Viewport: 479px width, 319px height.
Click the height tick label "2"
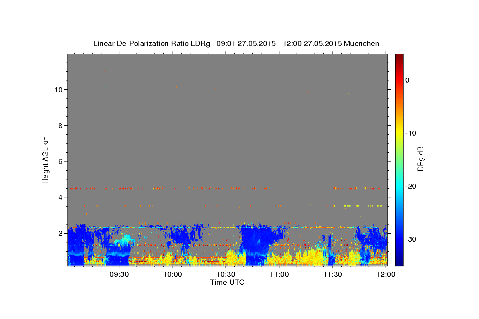(60, 233)
